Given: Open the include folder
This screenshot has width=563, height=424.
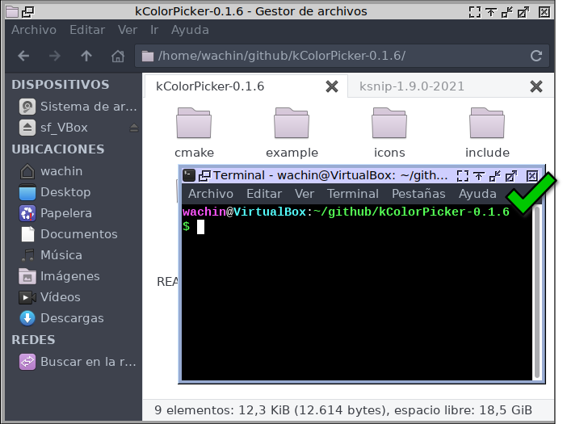Looking at the screenshot, I should tap(487, 132).
